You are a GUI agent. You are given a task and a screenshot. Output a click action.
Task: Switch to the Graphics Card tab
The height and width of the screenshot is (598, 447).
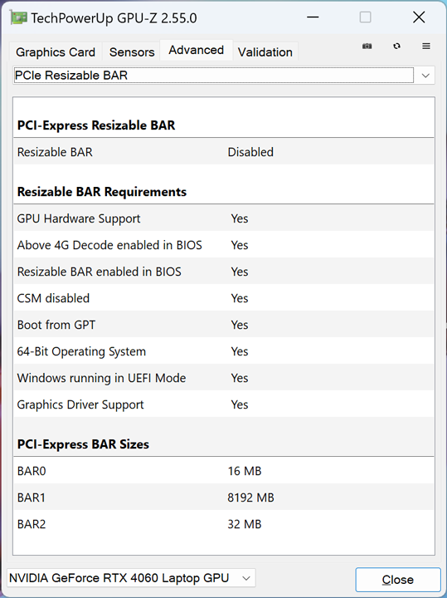point(56,51)
